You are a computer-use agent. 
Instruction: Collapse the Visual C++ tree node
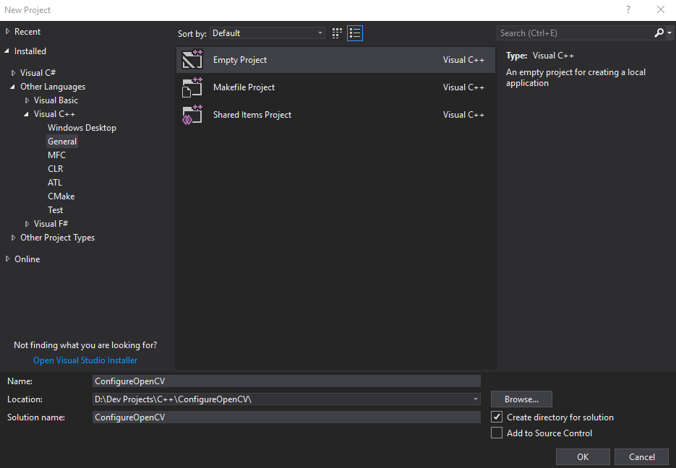coord(27,114)
